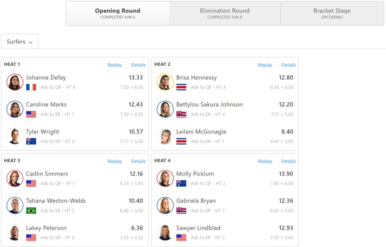Click the Costa Rica flag under Leilani McGonagle
Image resolution: width=386 pixels, height=247 pixels.
(x=181, y=141)
